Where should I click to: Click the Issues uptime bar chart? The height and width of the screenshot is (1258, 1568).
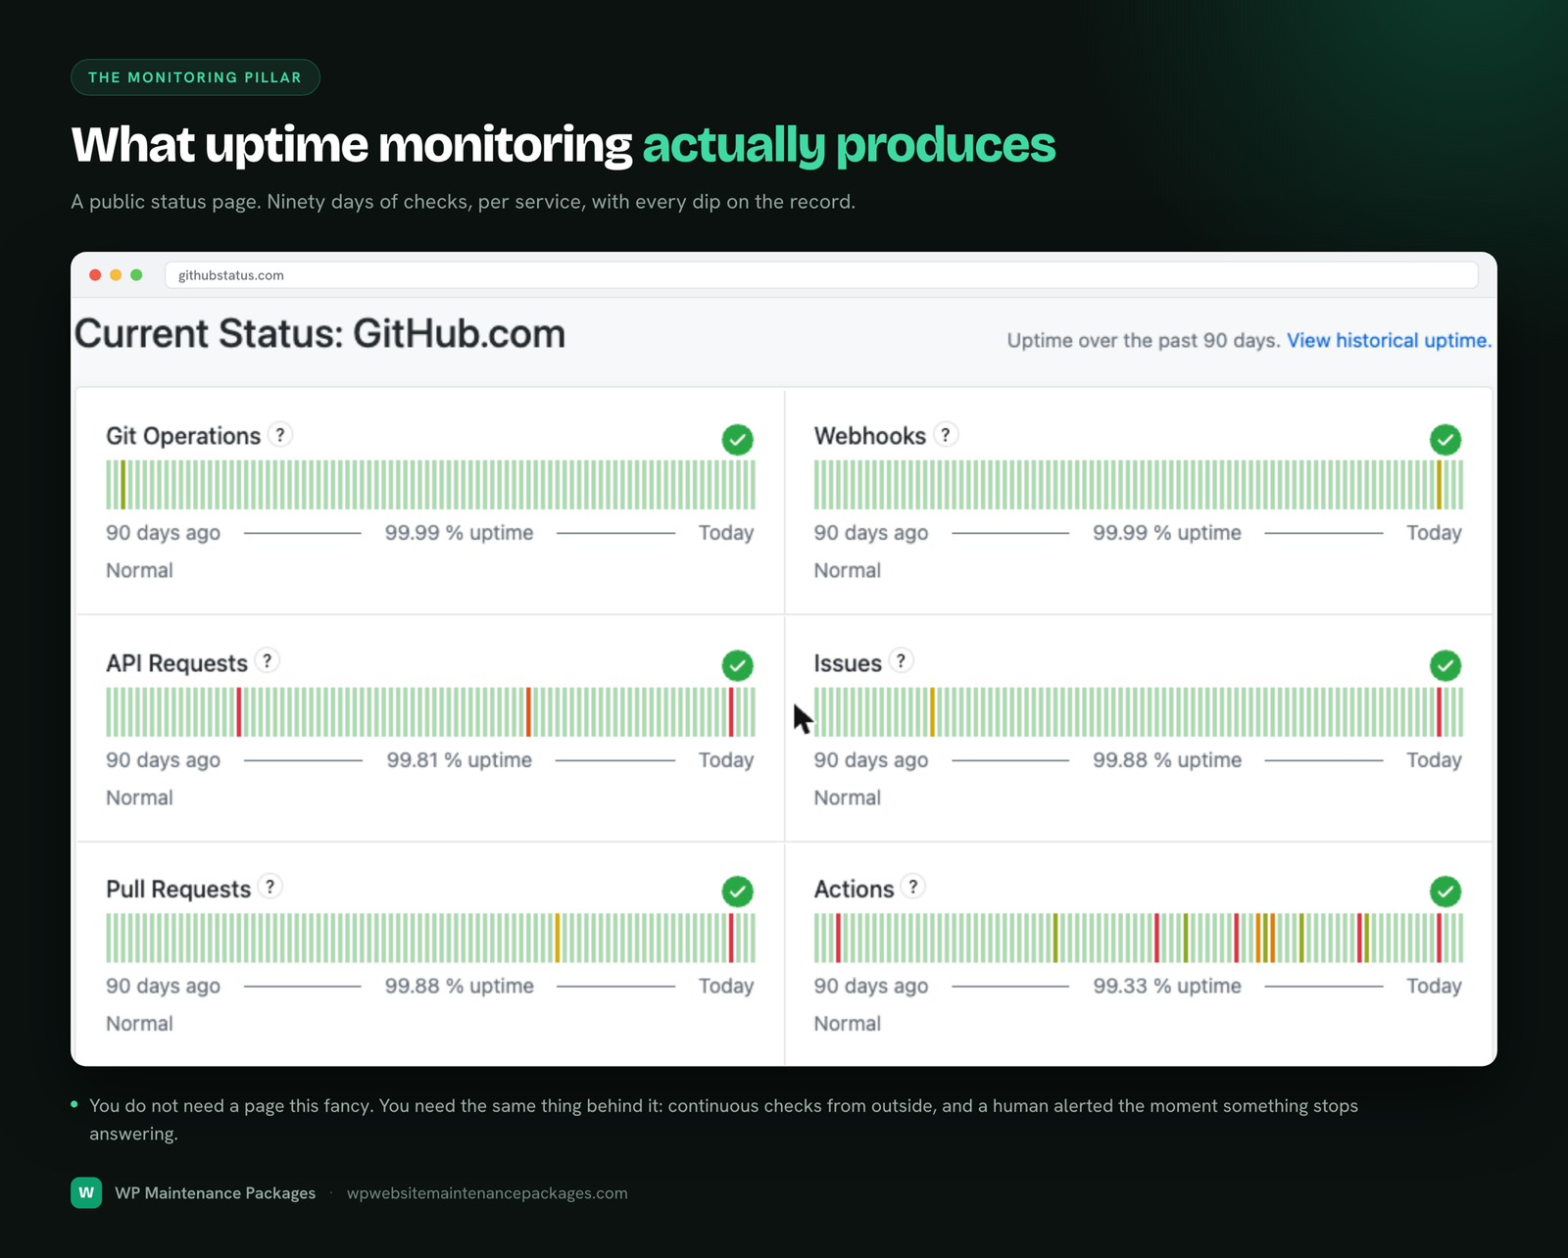1139,712
